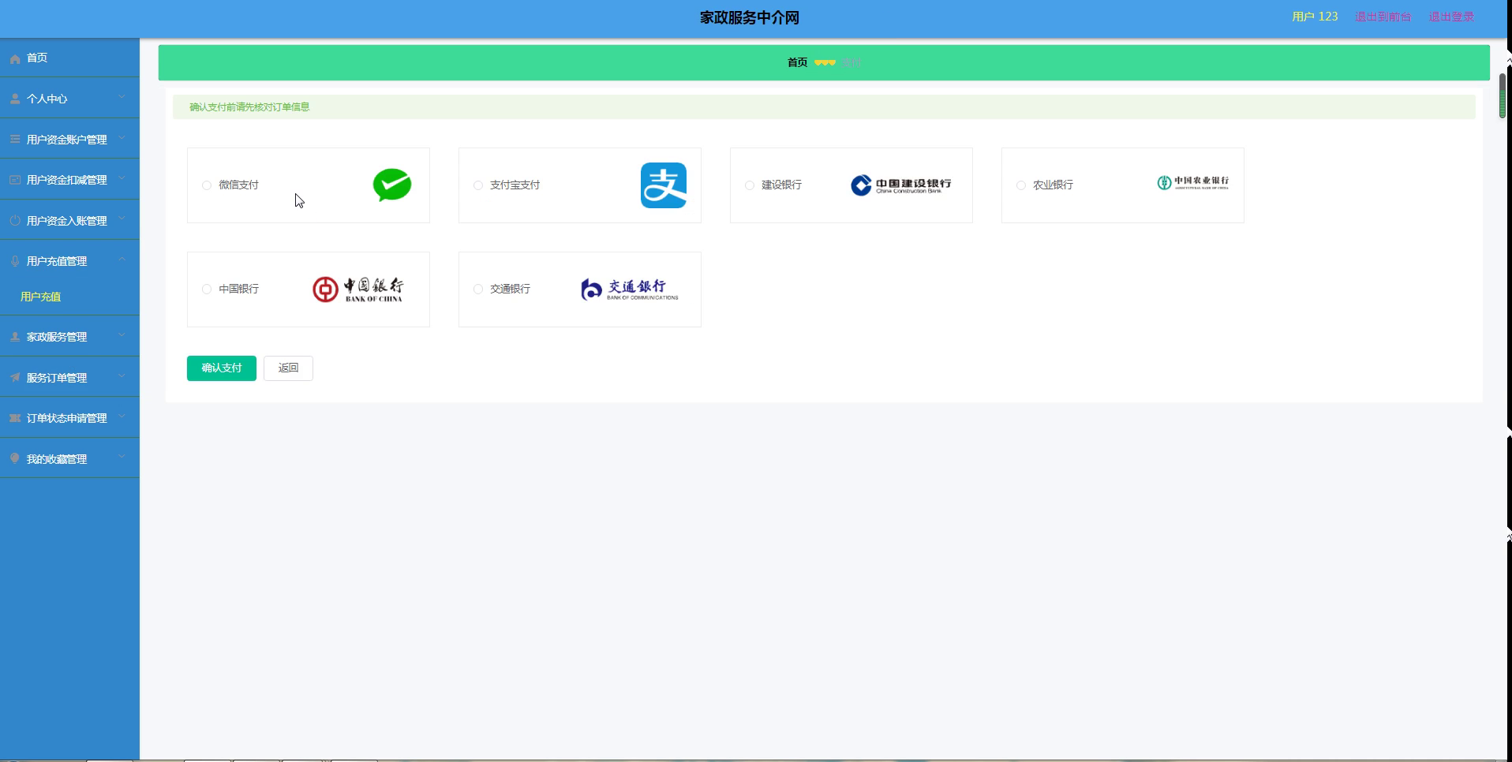Image resolution: width=1512 pixels, height=762 pixels.
Task: Expand the 个人中心 chevron
Action: 122,97
